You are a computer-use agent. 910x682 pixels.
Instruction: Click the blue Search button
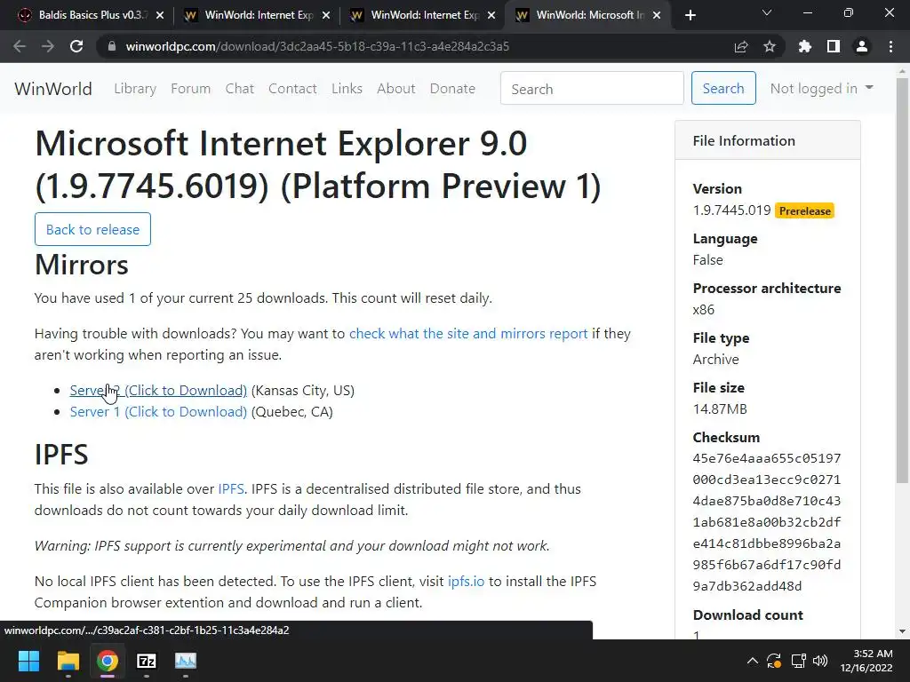click(723, 88)
